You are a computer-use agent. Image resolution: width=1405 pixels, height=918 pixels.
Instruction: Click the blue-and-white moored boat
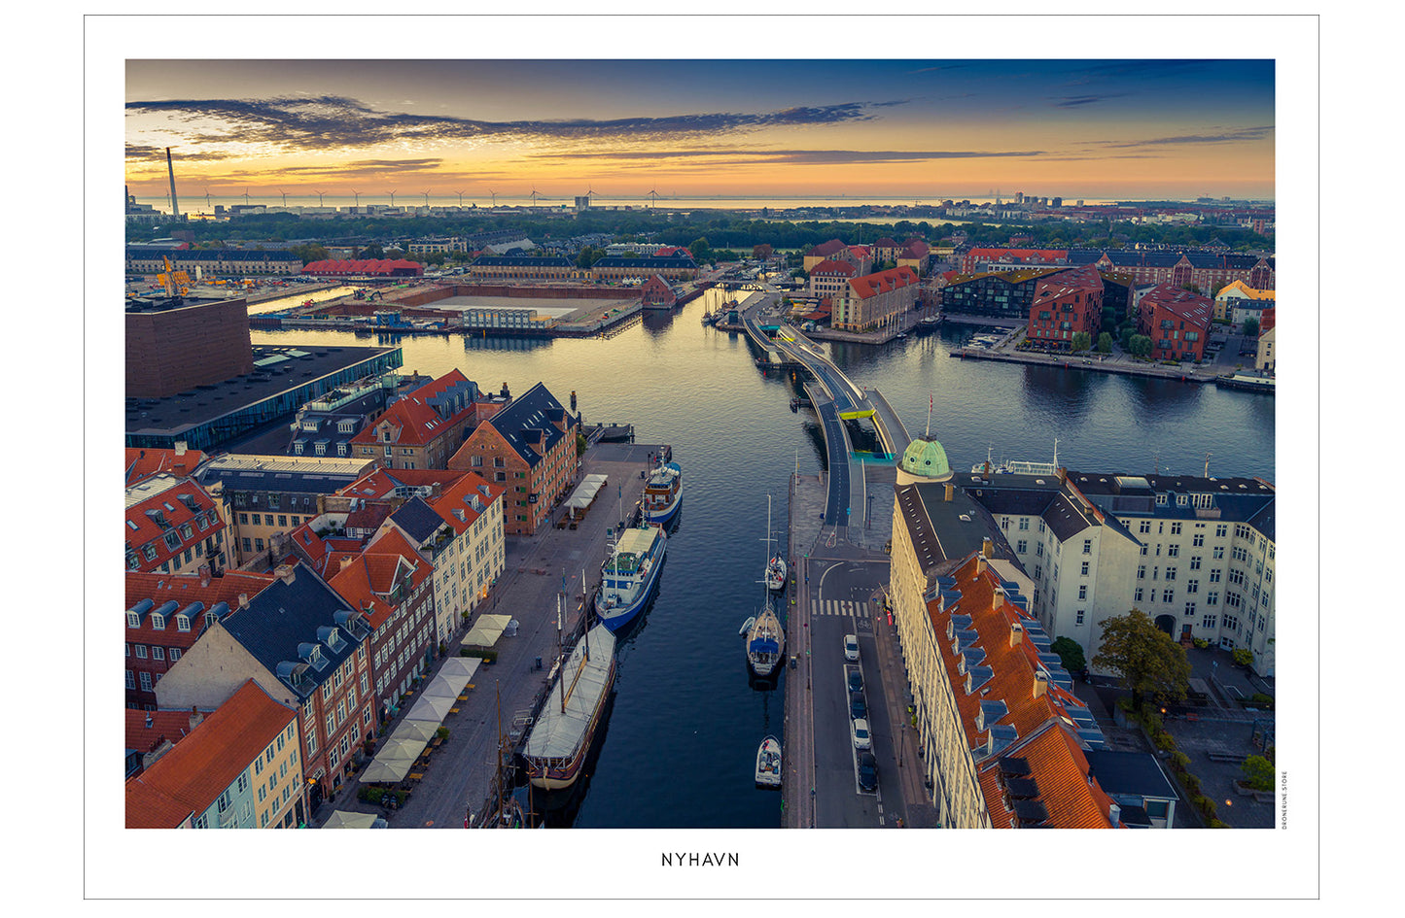pos(627,573)
